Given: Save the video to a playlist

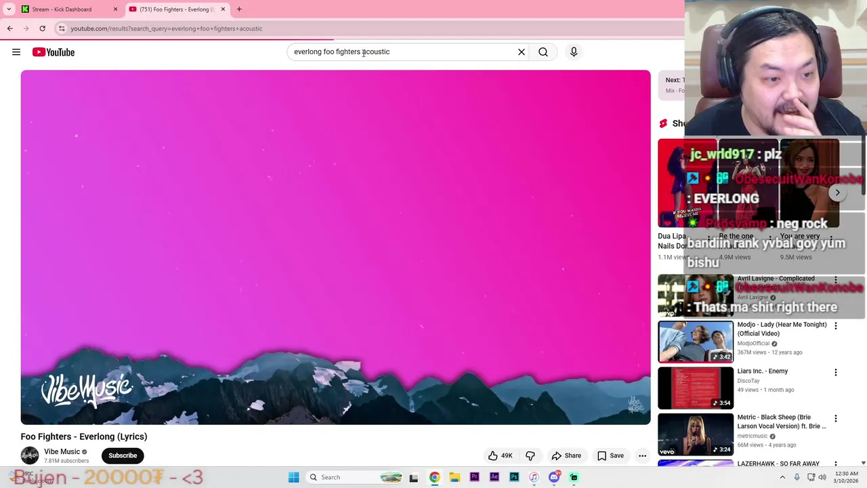Looking at the screenshot, I should point(610,455).
